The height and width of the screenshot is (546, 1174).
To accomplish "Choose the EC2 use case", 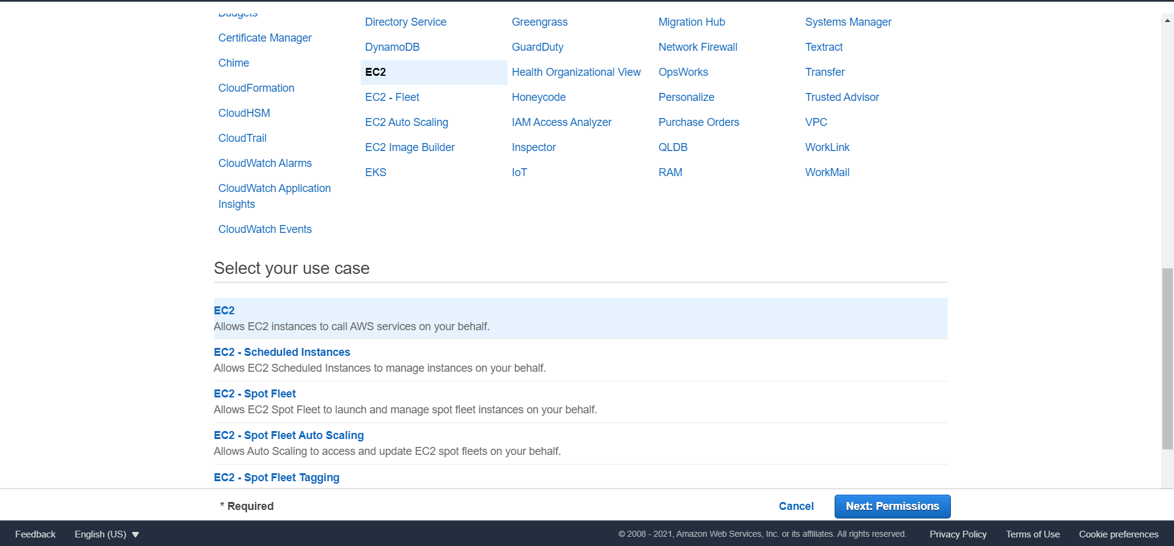I will coord(581,319).
